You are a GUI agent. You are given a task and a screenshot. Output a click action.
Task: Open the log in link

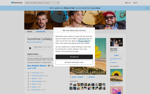pyautogui.click(x=135, y=3)
